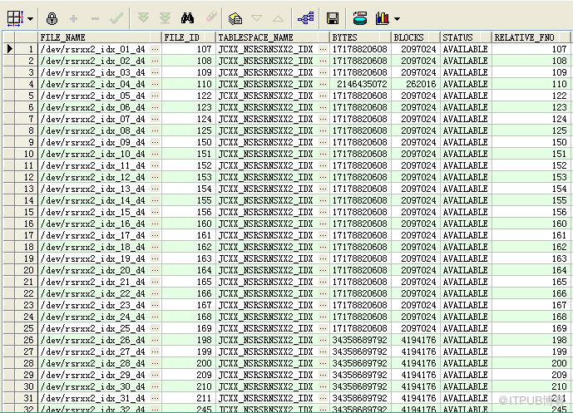Viewport: 573px width, 413px height.
Task: Open the dropdown arrow beside the chart icon
Action: pyautogui.click(x=397, y=19)
